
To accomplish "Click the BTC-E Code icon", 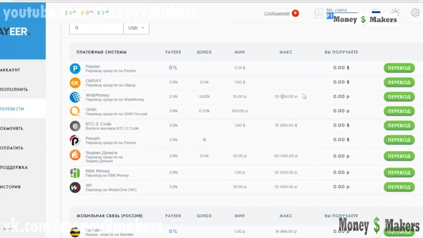I will 75,126.
